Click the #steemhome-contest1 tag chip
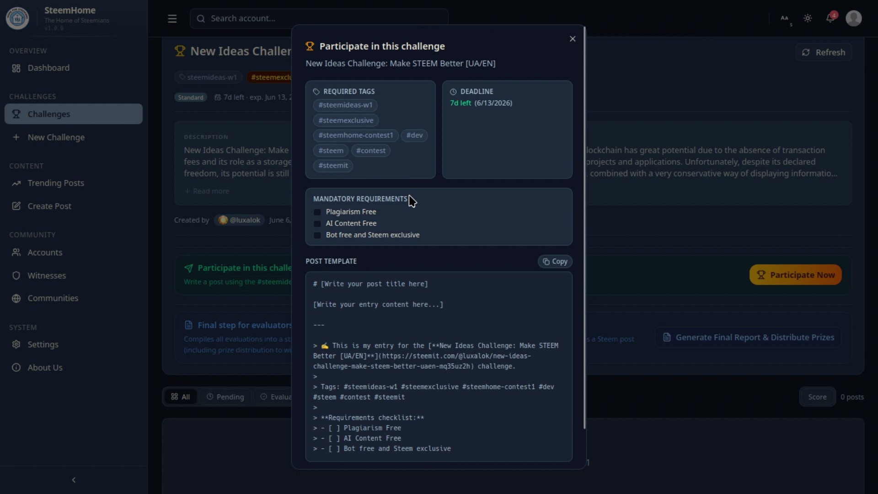 point(356,135)
